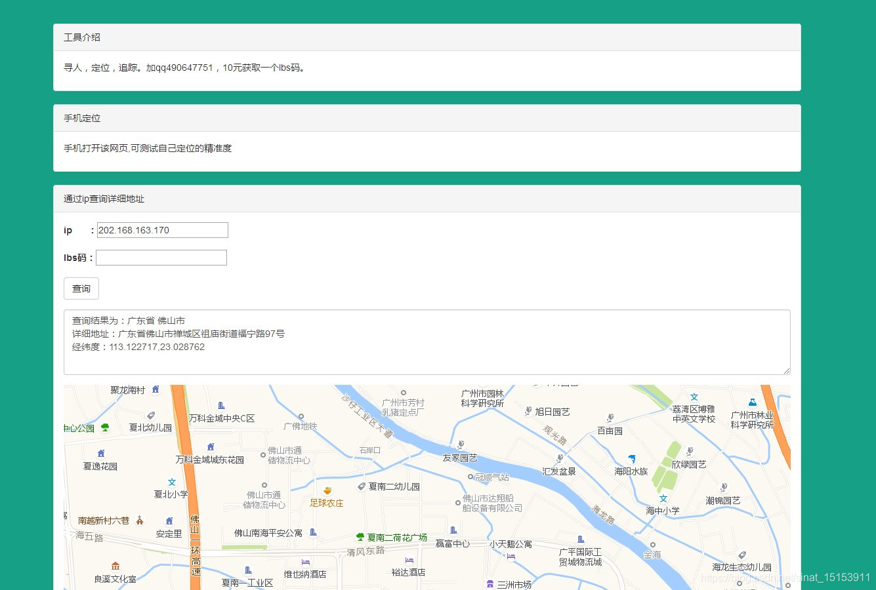Click the 冠顺气站 map label

(492, 477)
